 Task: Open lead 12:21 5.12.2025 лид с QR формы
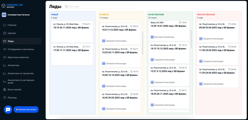point(169,75)
